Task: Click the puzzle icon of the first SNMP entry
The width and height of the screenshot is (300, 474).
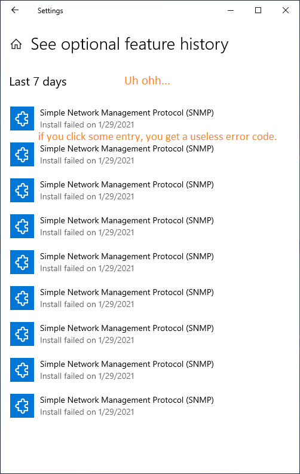Action: click(x=22, y=118)
